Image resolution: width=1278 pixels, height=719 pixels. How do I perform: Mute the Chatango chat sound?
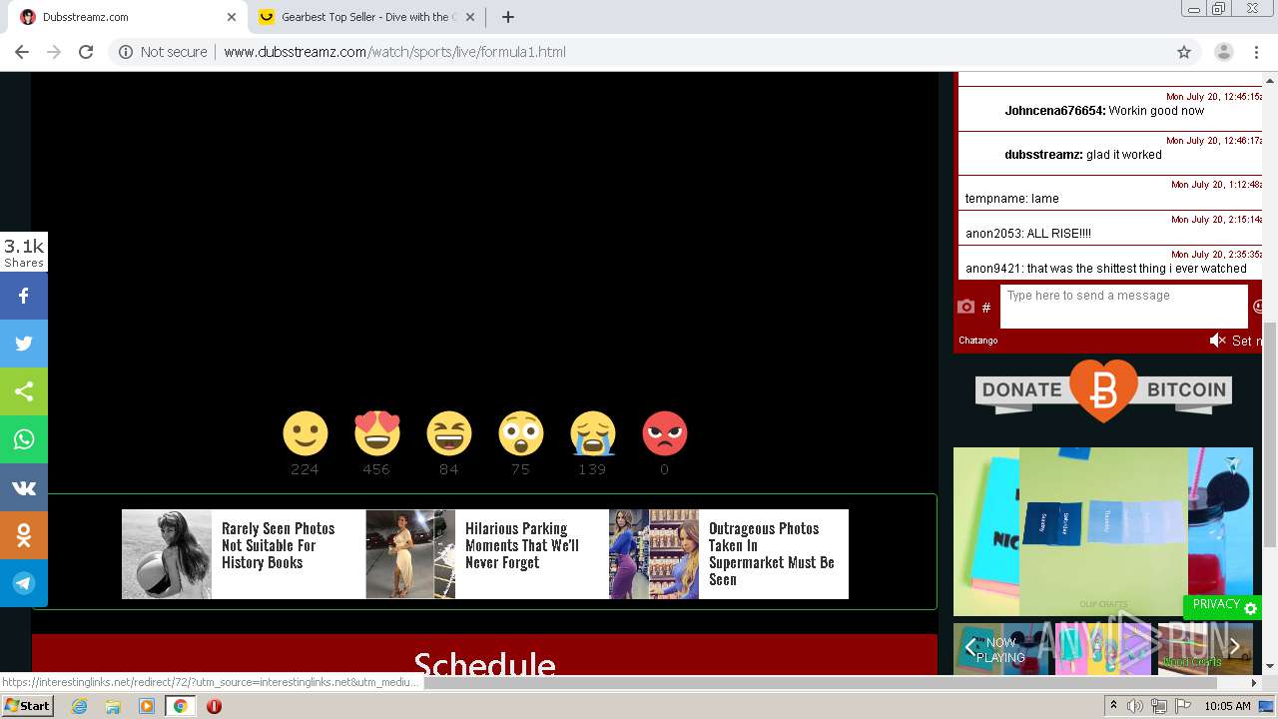(1217, 341)
